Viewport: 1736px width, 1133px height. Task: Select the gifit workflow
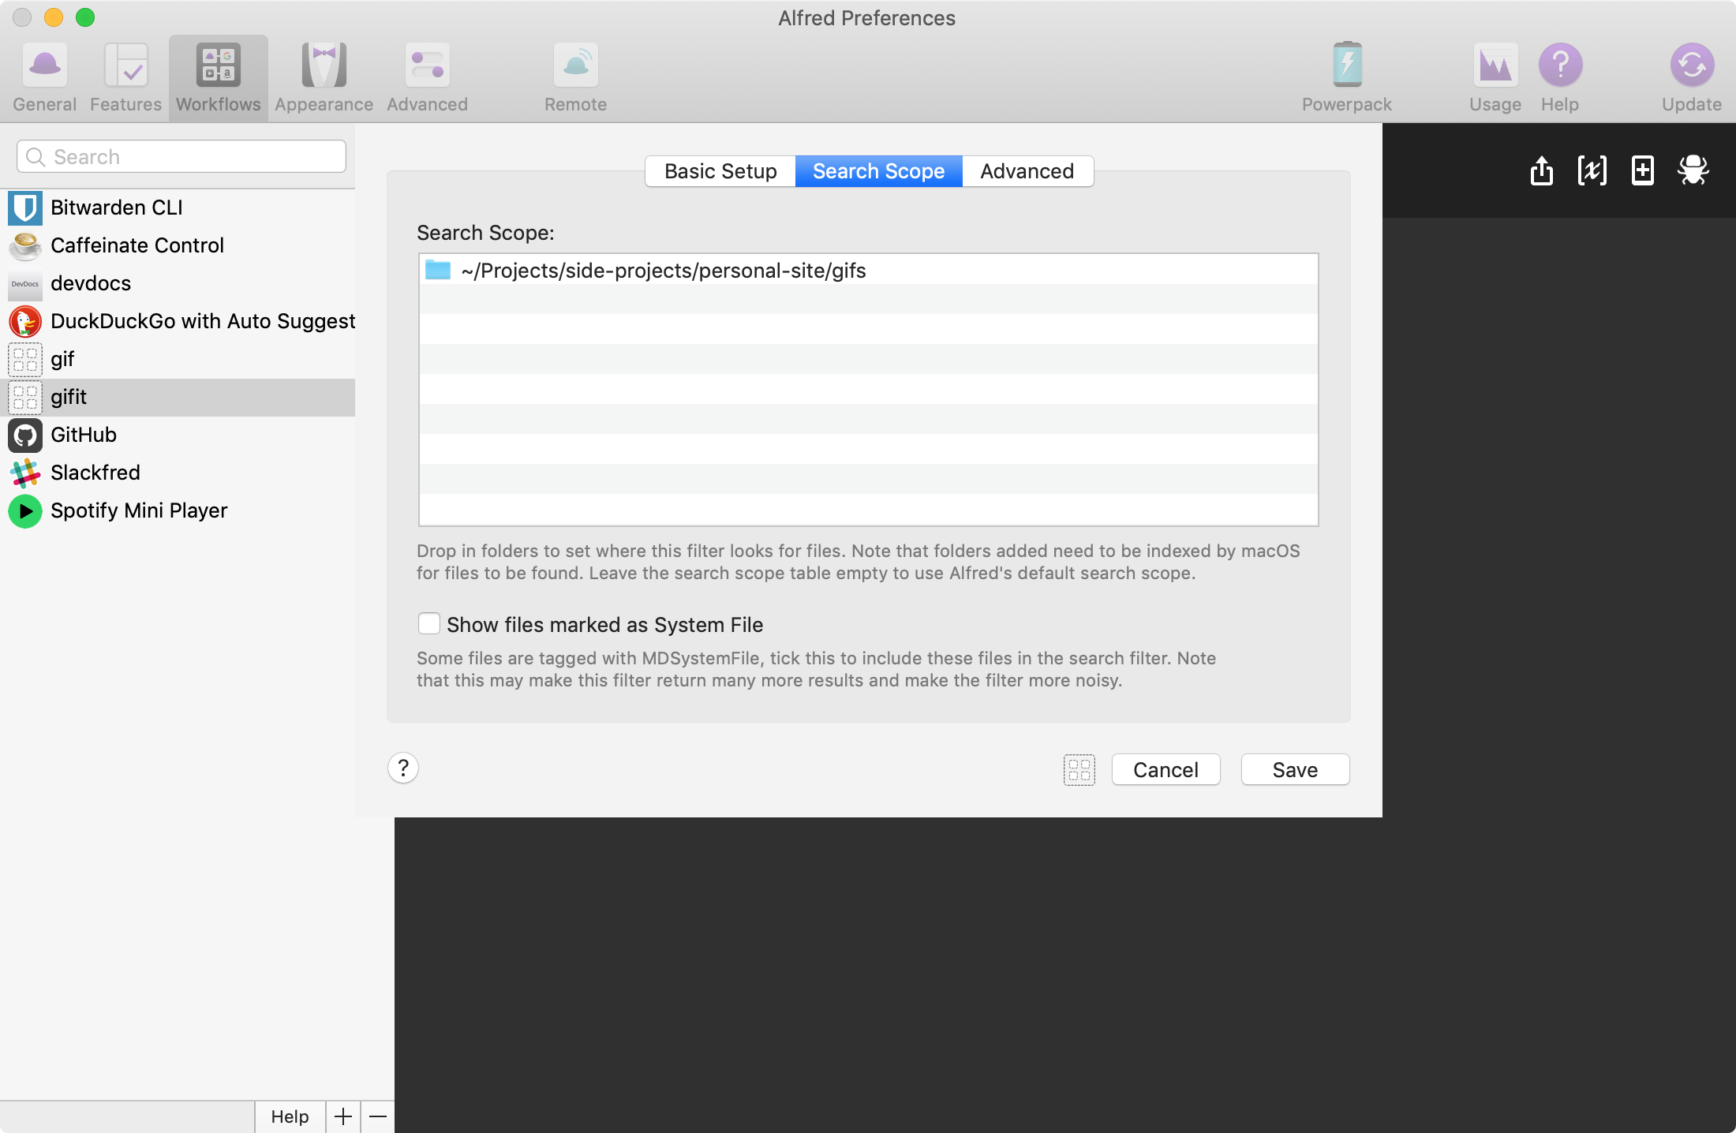click(178, 397)
